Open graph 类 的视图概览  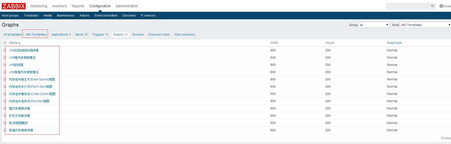coord(18,123)
